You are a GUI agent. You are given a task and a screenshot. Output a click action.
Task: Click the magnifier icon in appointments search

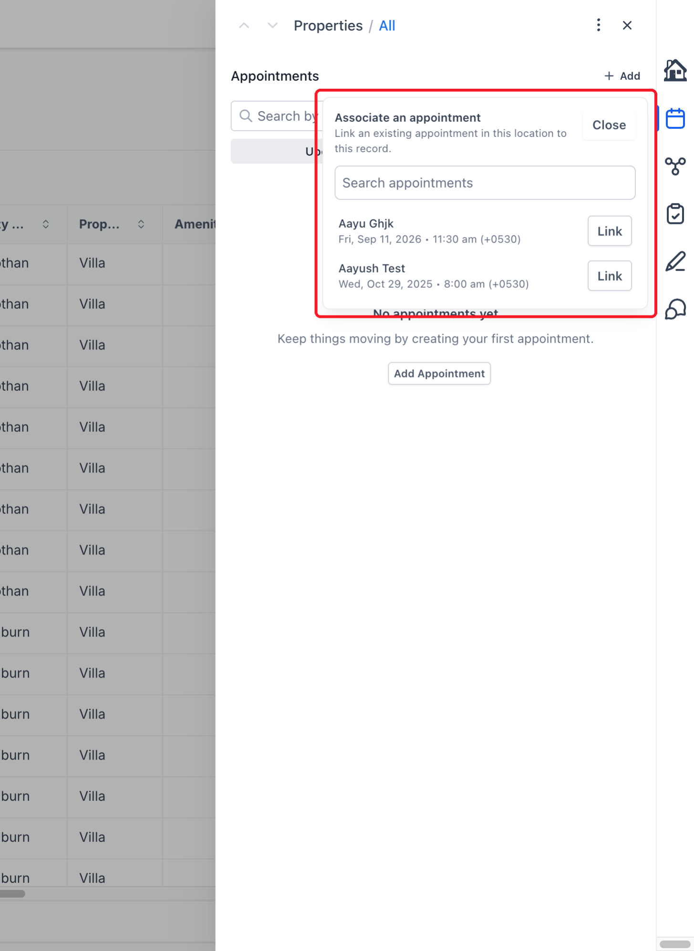[x=246, y=116]
